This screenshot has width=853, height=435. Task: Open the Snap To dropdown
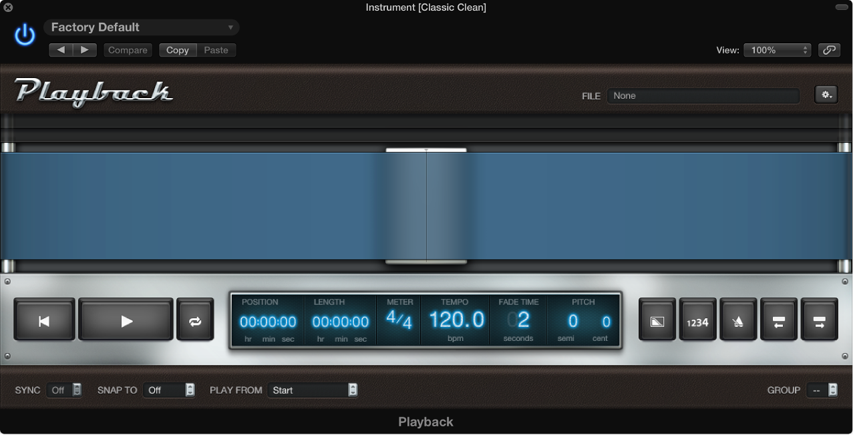[169, 390]
